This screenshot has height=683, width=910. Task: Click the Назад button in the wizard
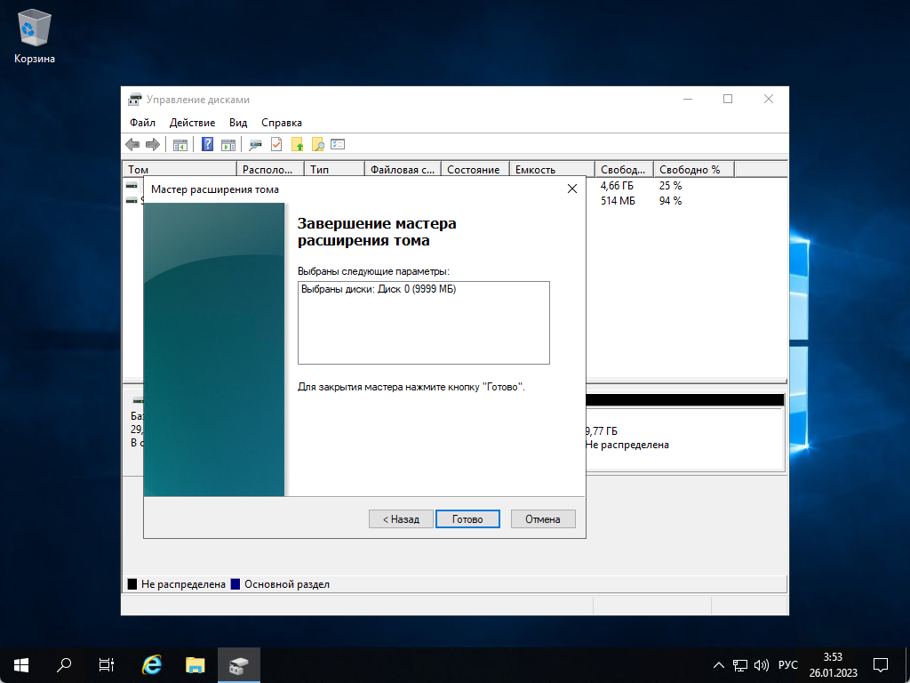point(401,518)
